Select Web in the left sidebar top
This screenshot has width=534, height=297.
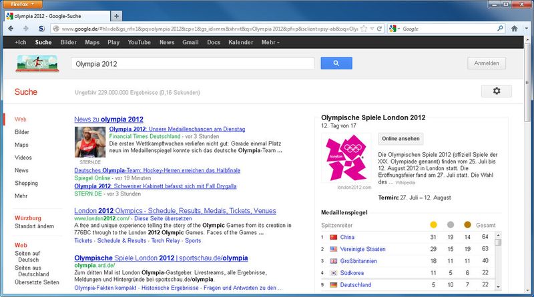click(21, 119)
